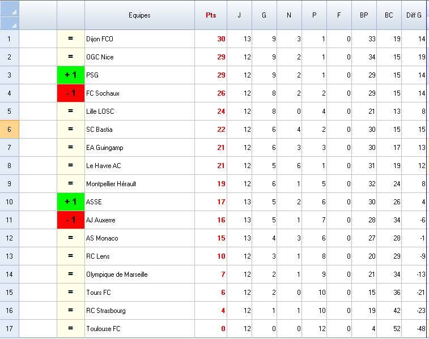Select row header 17
This screenshot has height=339, width=429.
(10, 329)
